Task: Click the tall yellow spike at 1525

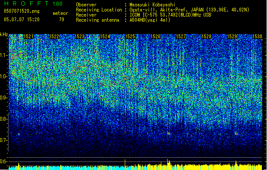Action: point(125,164)
